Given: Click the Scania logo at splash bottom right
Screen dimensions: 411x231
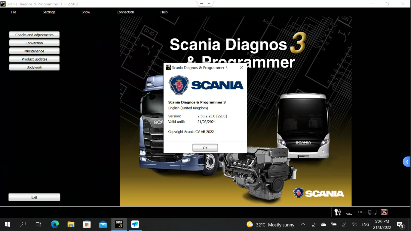Looking at the screenshot, I should tap(319, 193).
